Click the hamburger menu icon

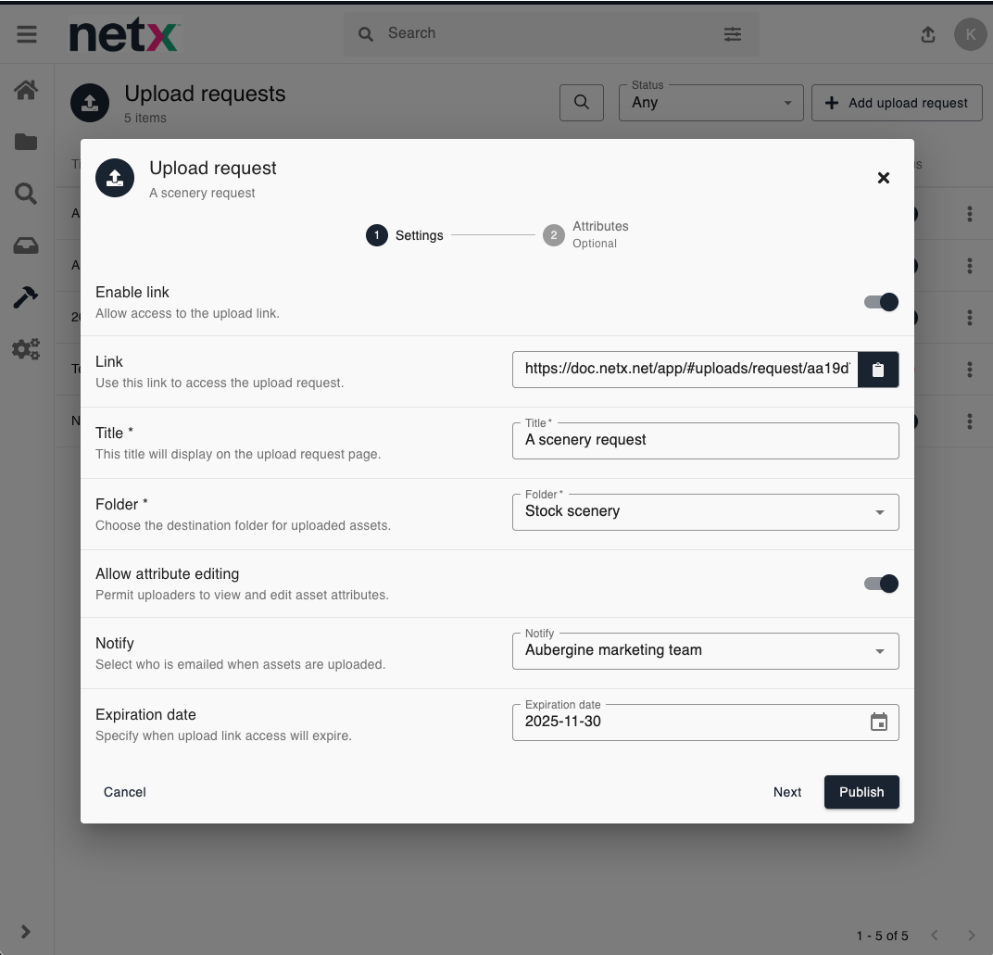coord(27,34)
